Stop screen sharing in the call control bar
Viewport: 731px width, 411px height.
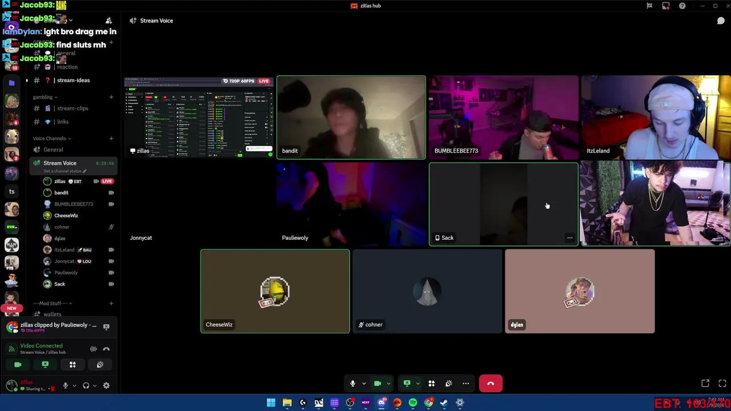coord(407,384)
